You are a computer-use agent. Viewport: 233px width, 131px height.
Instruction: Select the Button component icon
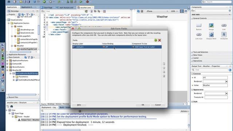pos(199,25)
